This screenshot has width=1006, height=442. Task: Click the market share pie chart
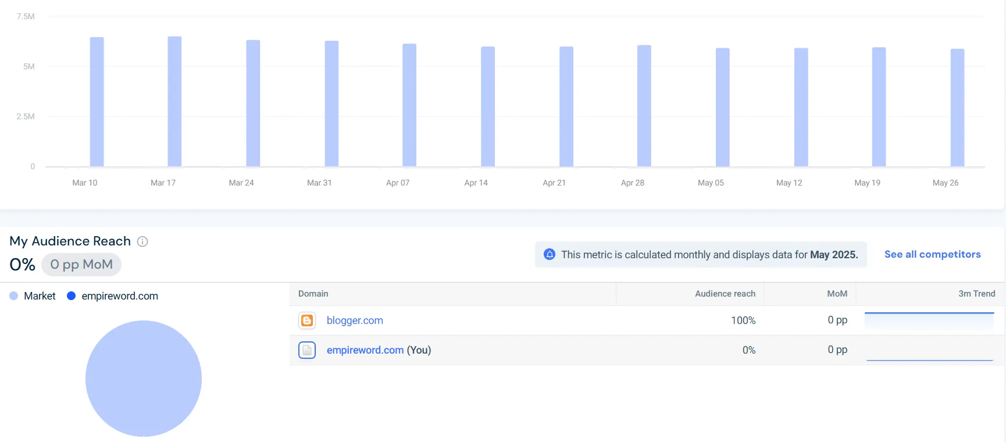[144, 378]
